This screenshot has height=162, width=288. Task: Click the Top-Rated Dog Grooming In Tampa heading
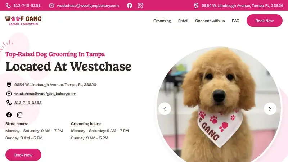click(55, 54)
